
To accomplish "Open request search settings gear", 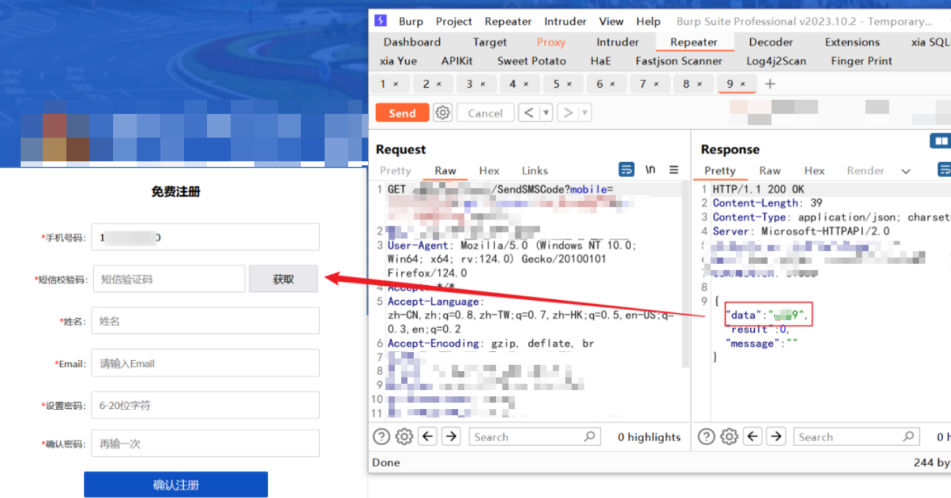I will (404, 437).
